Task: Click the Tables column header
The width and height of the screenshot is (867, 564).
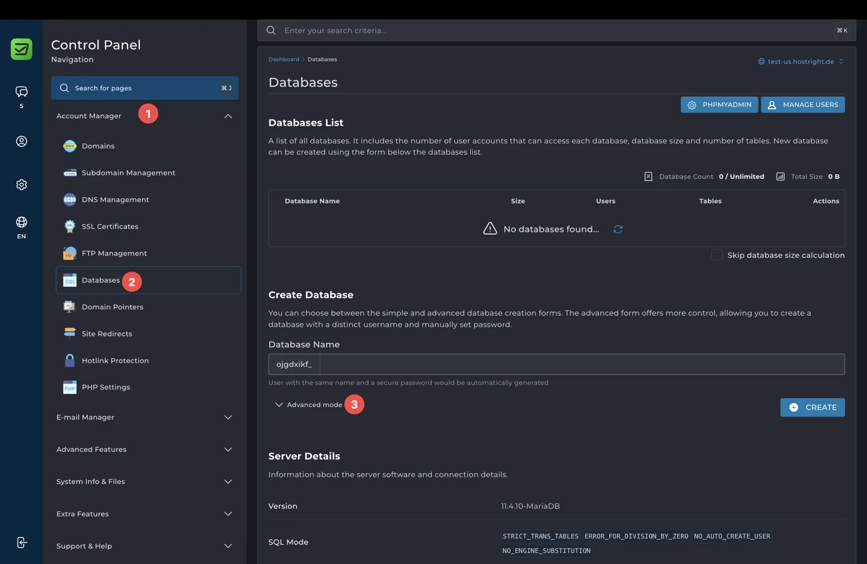Action: pos(710,201)
